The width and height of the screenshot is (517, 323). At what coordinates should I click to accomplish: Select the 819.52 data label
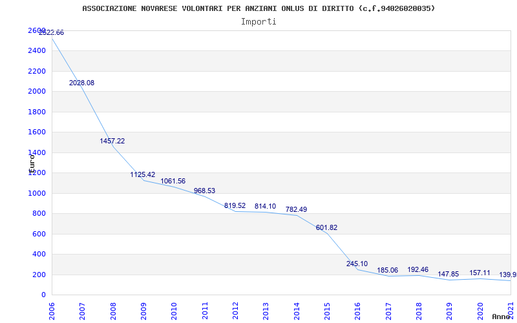click(x=235, y=205)
